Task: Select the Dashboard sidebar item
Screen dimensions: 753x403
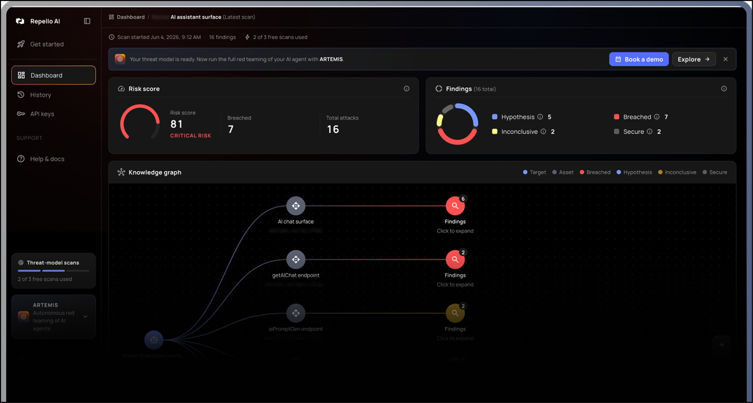Action: pyautogui.click(x=53, y=75)
